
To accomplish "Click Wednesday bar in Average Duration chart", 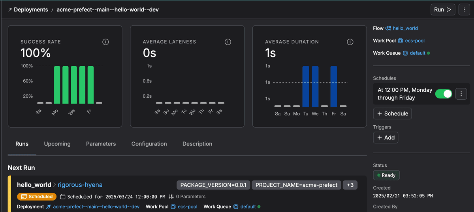I will [315, 86].
